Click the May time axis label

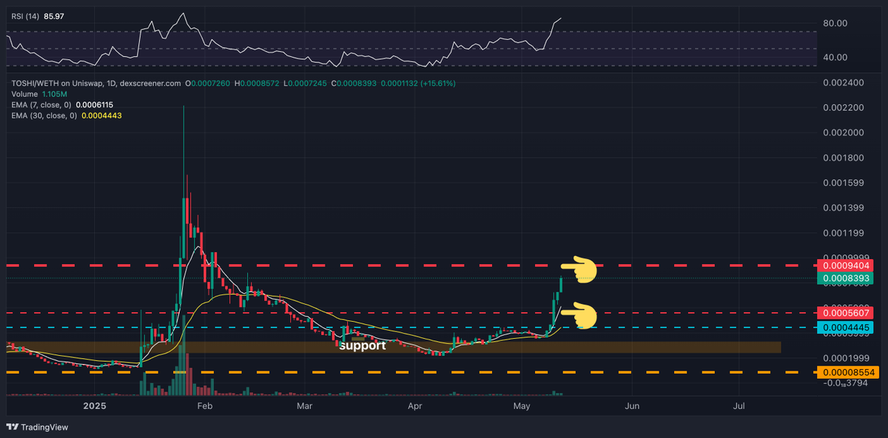click(522, 406)
